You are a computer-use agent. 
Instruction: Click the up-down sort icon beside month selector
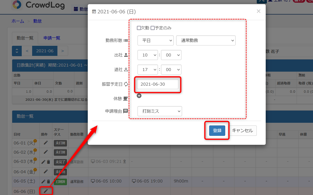pos(17,51)
